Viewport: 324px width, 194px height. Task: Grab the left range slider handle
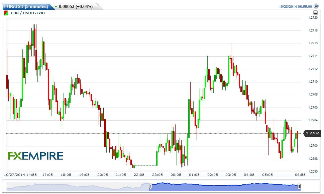tap(150, 186)
